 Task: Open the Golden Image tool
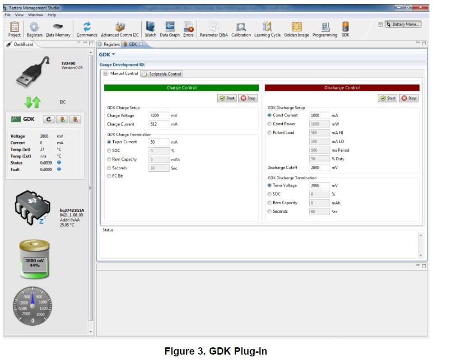coord(296,29)
